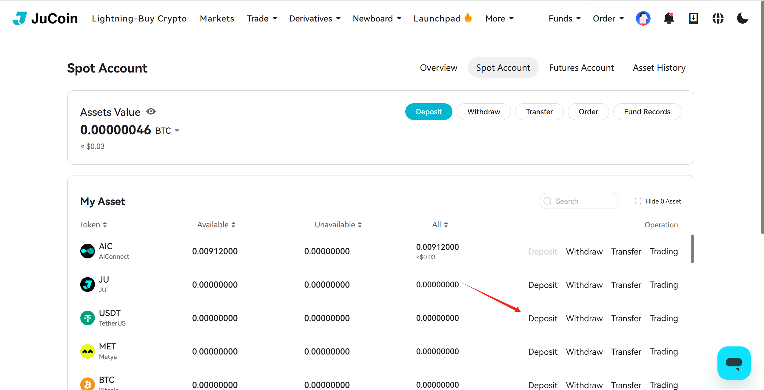Open Lightning-Buy Crypto page
The width and height of the screenshot is (764, 390).
click(139, 19)
